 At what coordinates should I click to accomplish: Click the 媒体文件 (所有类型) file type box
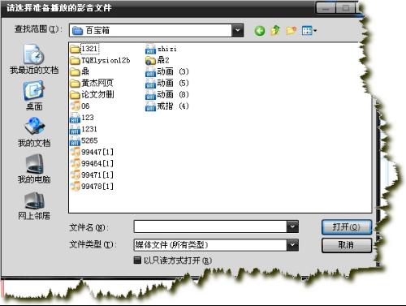pos(210,245)
